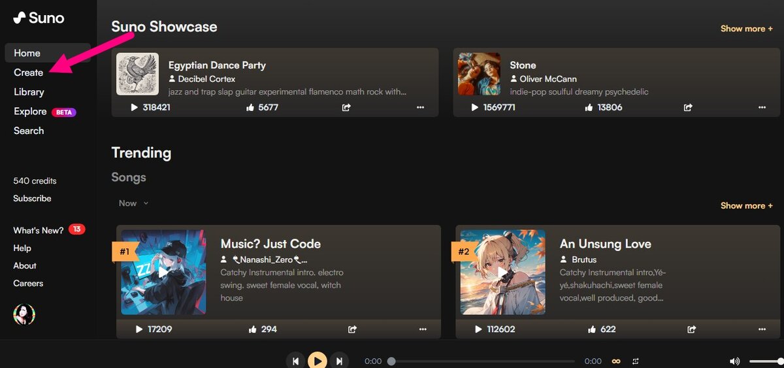This screenshot has width=784, height=368.
Task: Open the Careers link
Action: tap(28, 283)
